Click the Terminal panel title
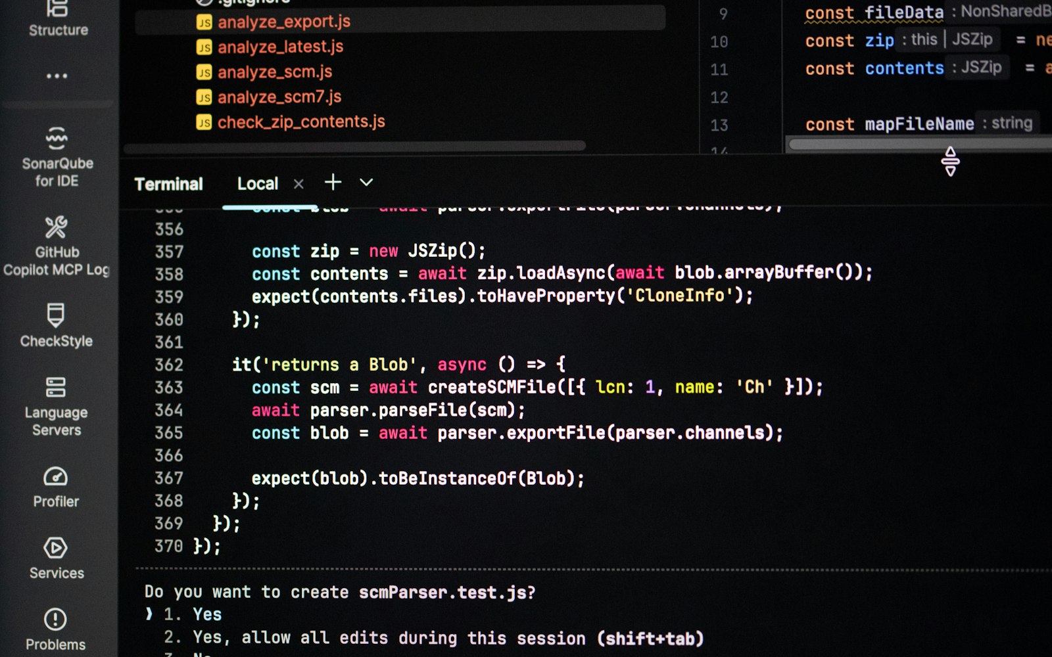Image resolution: width=1052 pixels, height=657 pixels. point(168,184)
